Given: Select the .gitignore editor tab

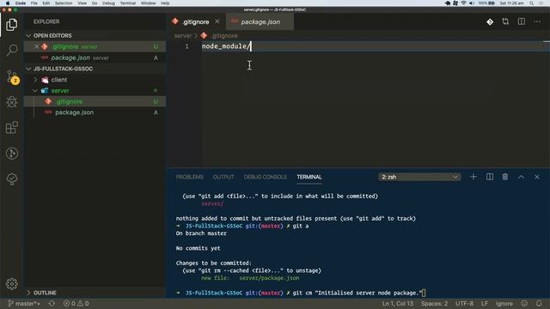Looking at the screenshot, I should tap(195, 21).
